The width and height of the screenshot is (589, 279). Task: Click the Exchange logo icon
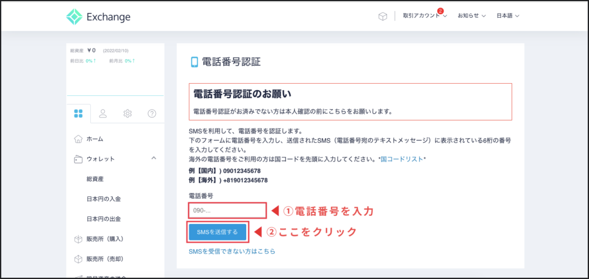point(75,17)
